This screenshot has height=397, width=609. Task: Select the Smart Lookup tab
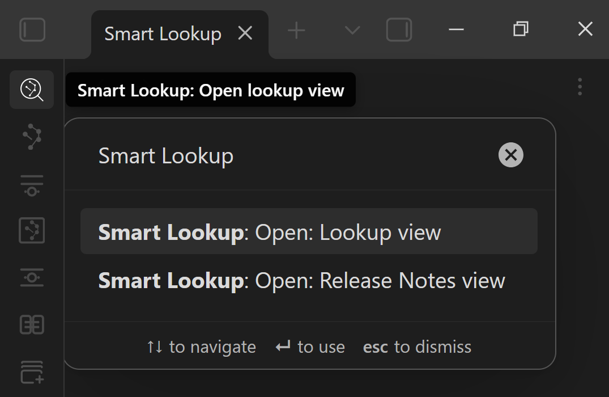163,34
